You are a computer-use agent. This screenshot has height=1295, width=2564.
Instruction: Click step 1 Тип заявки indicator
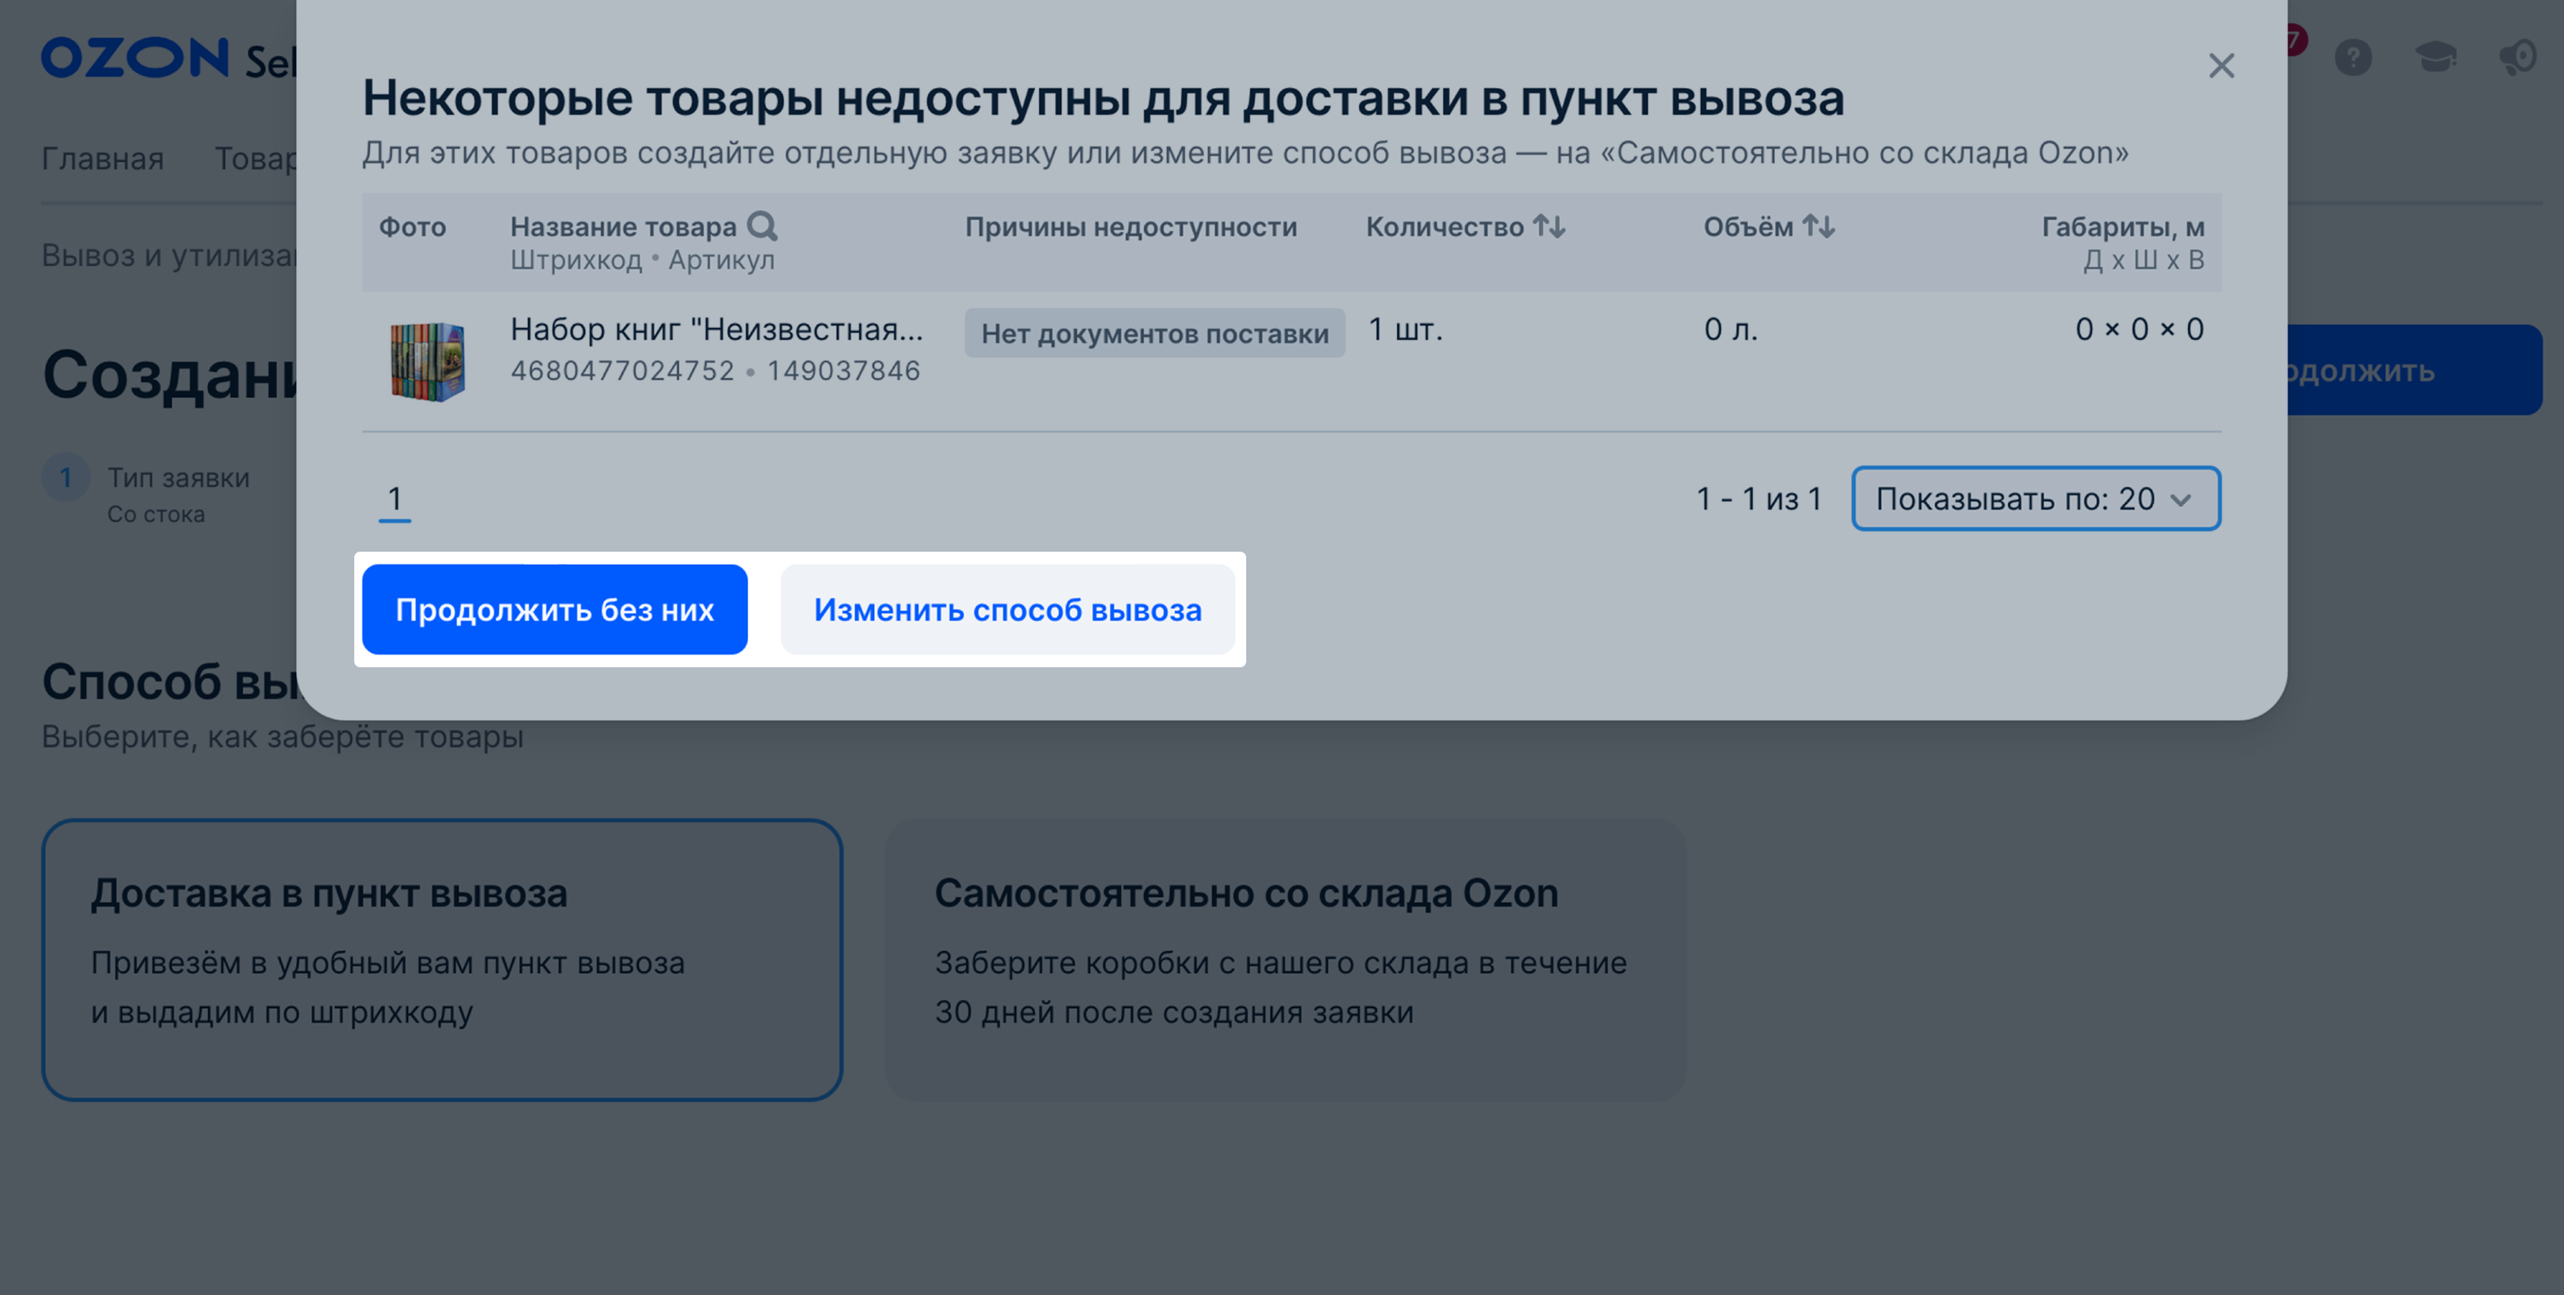pos(66,479)
